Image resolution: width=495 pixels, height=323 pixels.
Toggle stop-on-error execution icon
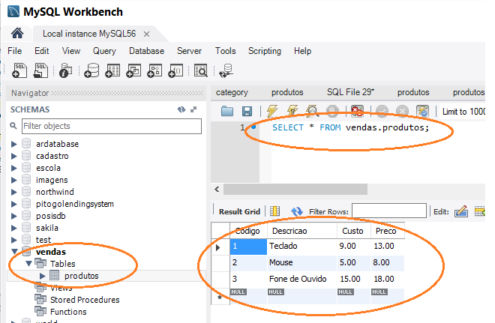pos(357,111)
